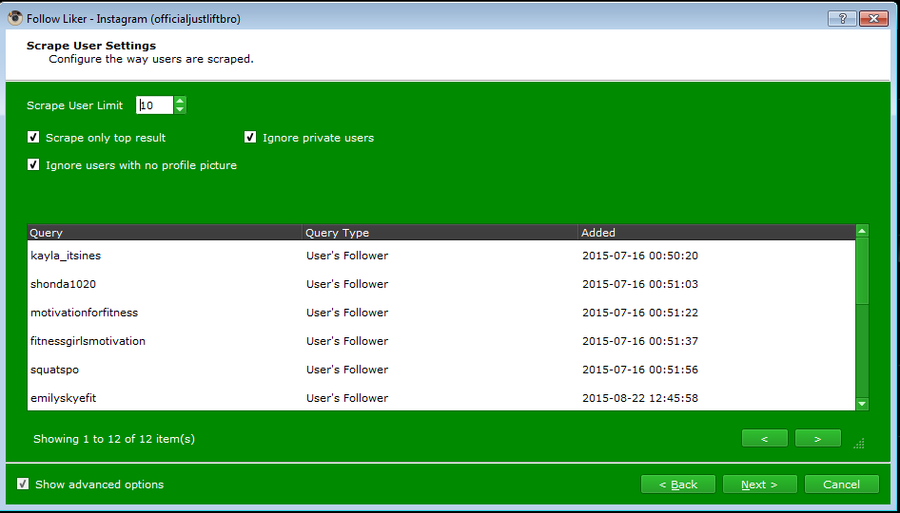Click the Scrape User Settings heading
Viewport: 900px width, 513px height.
[91, 46]
